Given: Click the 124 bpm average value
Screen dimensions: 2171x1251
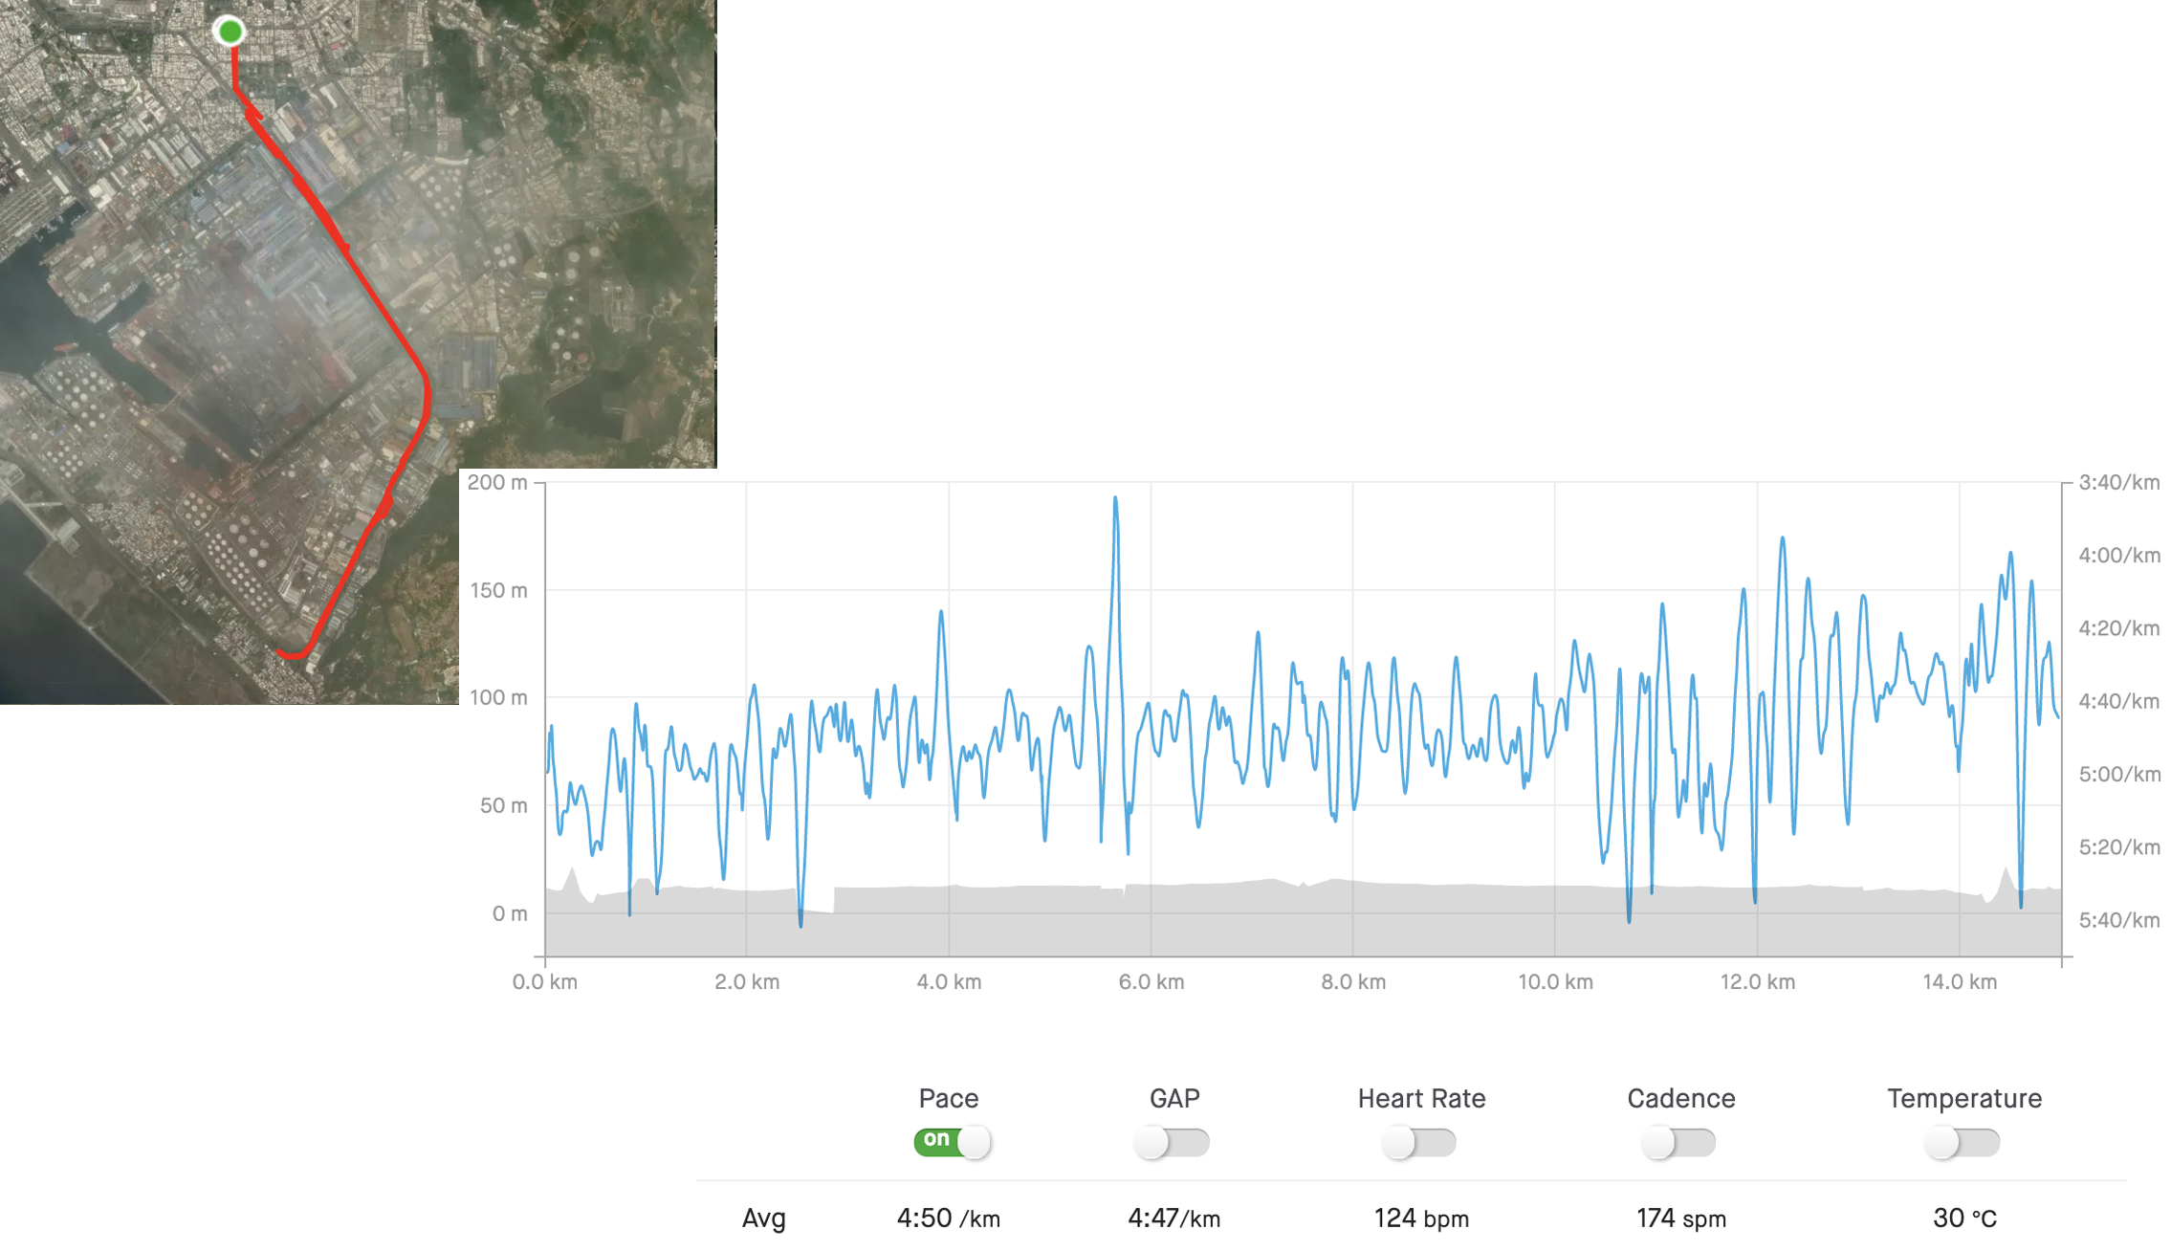Looking at the screenshot, I should click(1421, 1218).
